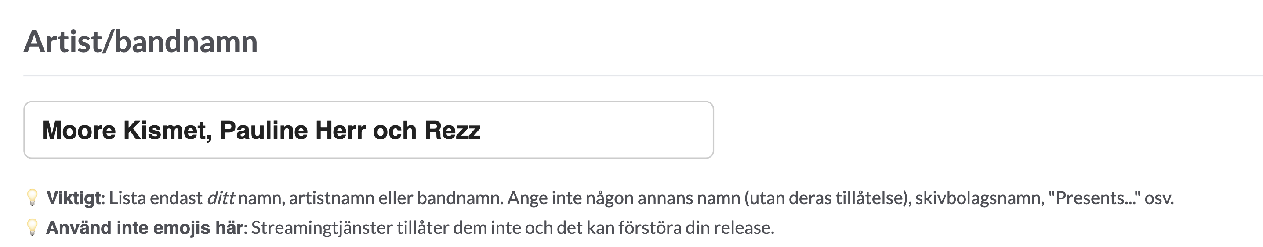
Task: Click the bold "Viktigt" label
Action: [73, 198]
